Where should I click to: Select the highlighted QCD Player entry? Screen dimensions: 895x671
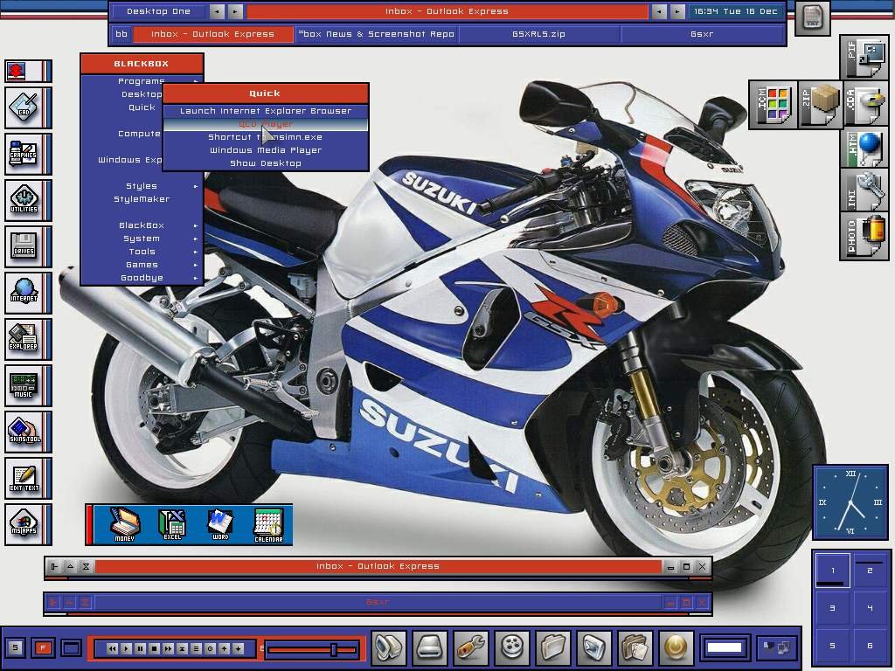click(266, 124)
